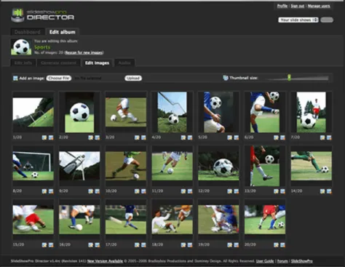345x267 pixels.
Task: Click the pencil edit icon under image 3/20
Action: [137, 138]
